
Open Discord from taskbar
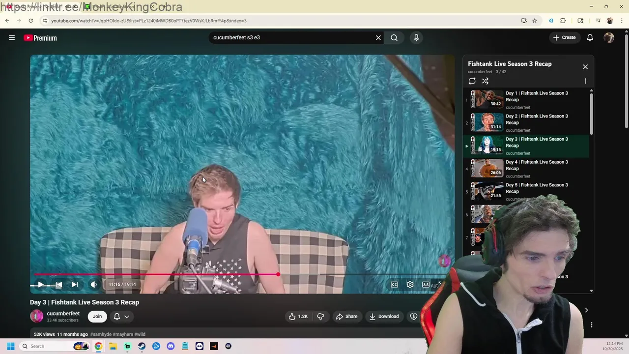171,346
